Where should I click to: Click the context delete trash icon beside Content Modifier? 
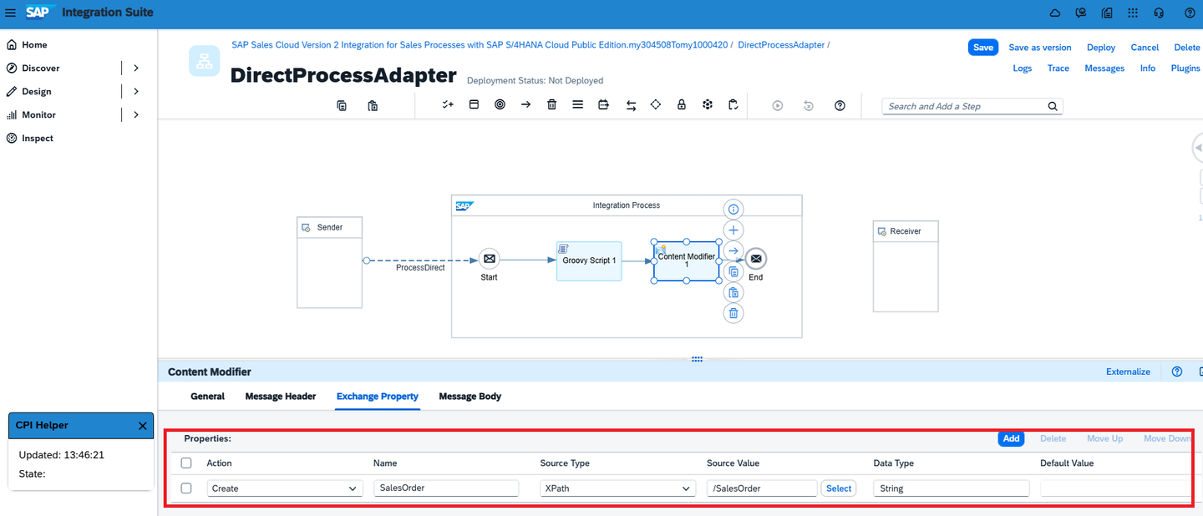[x=733, y=313]
